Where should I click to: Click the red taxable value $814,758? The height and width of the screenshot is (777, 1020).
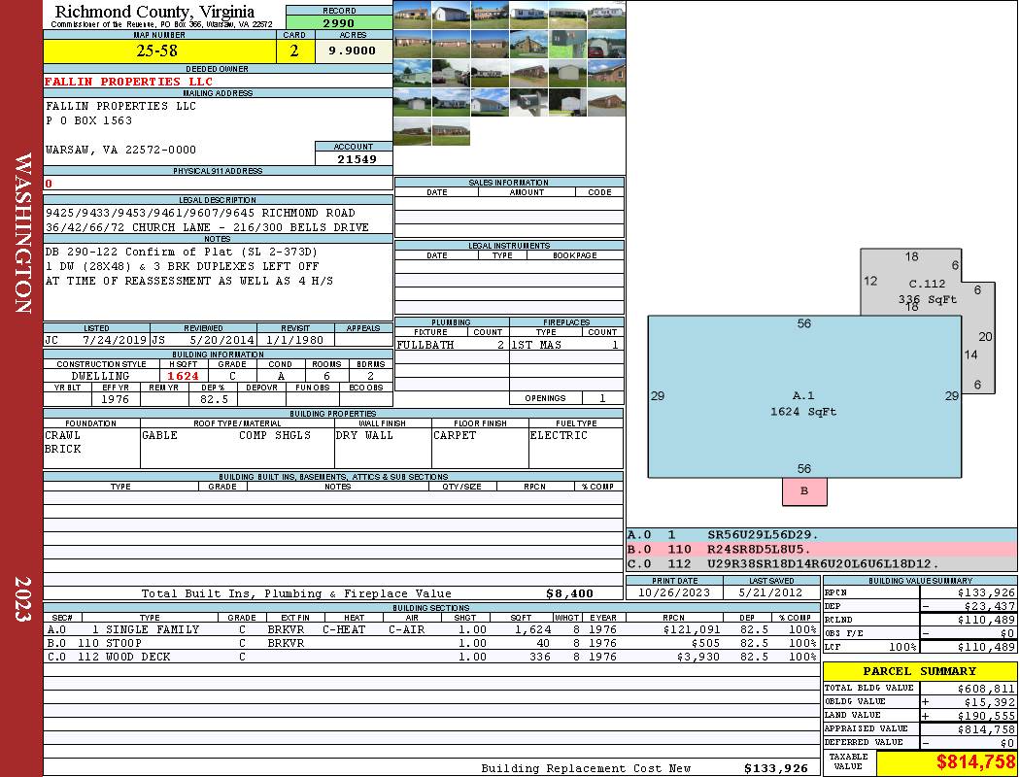point(975,761)
